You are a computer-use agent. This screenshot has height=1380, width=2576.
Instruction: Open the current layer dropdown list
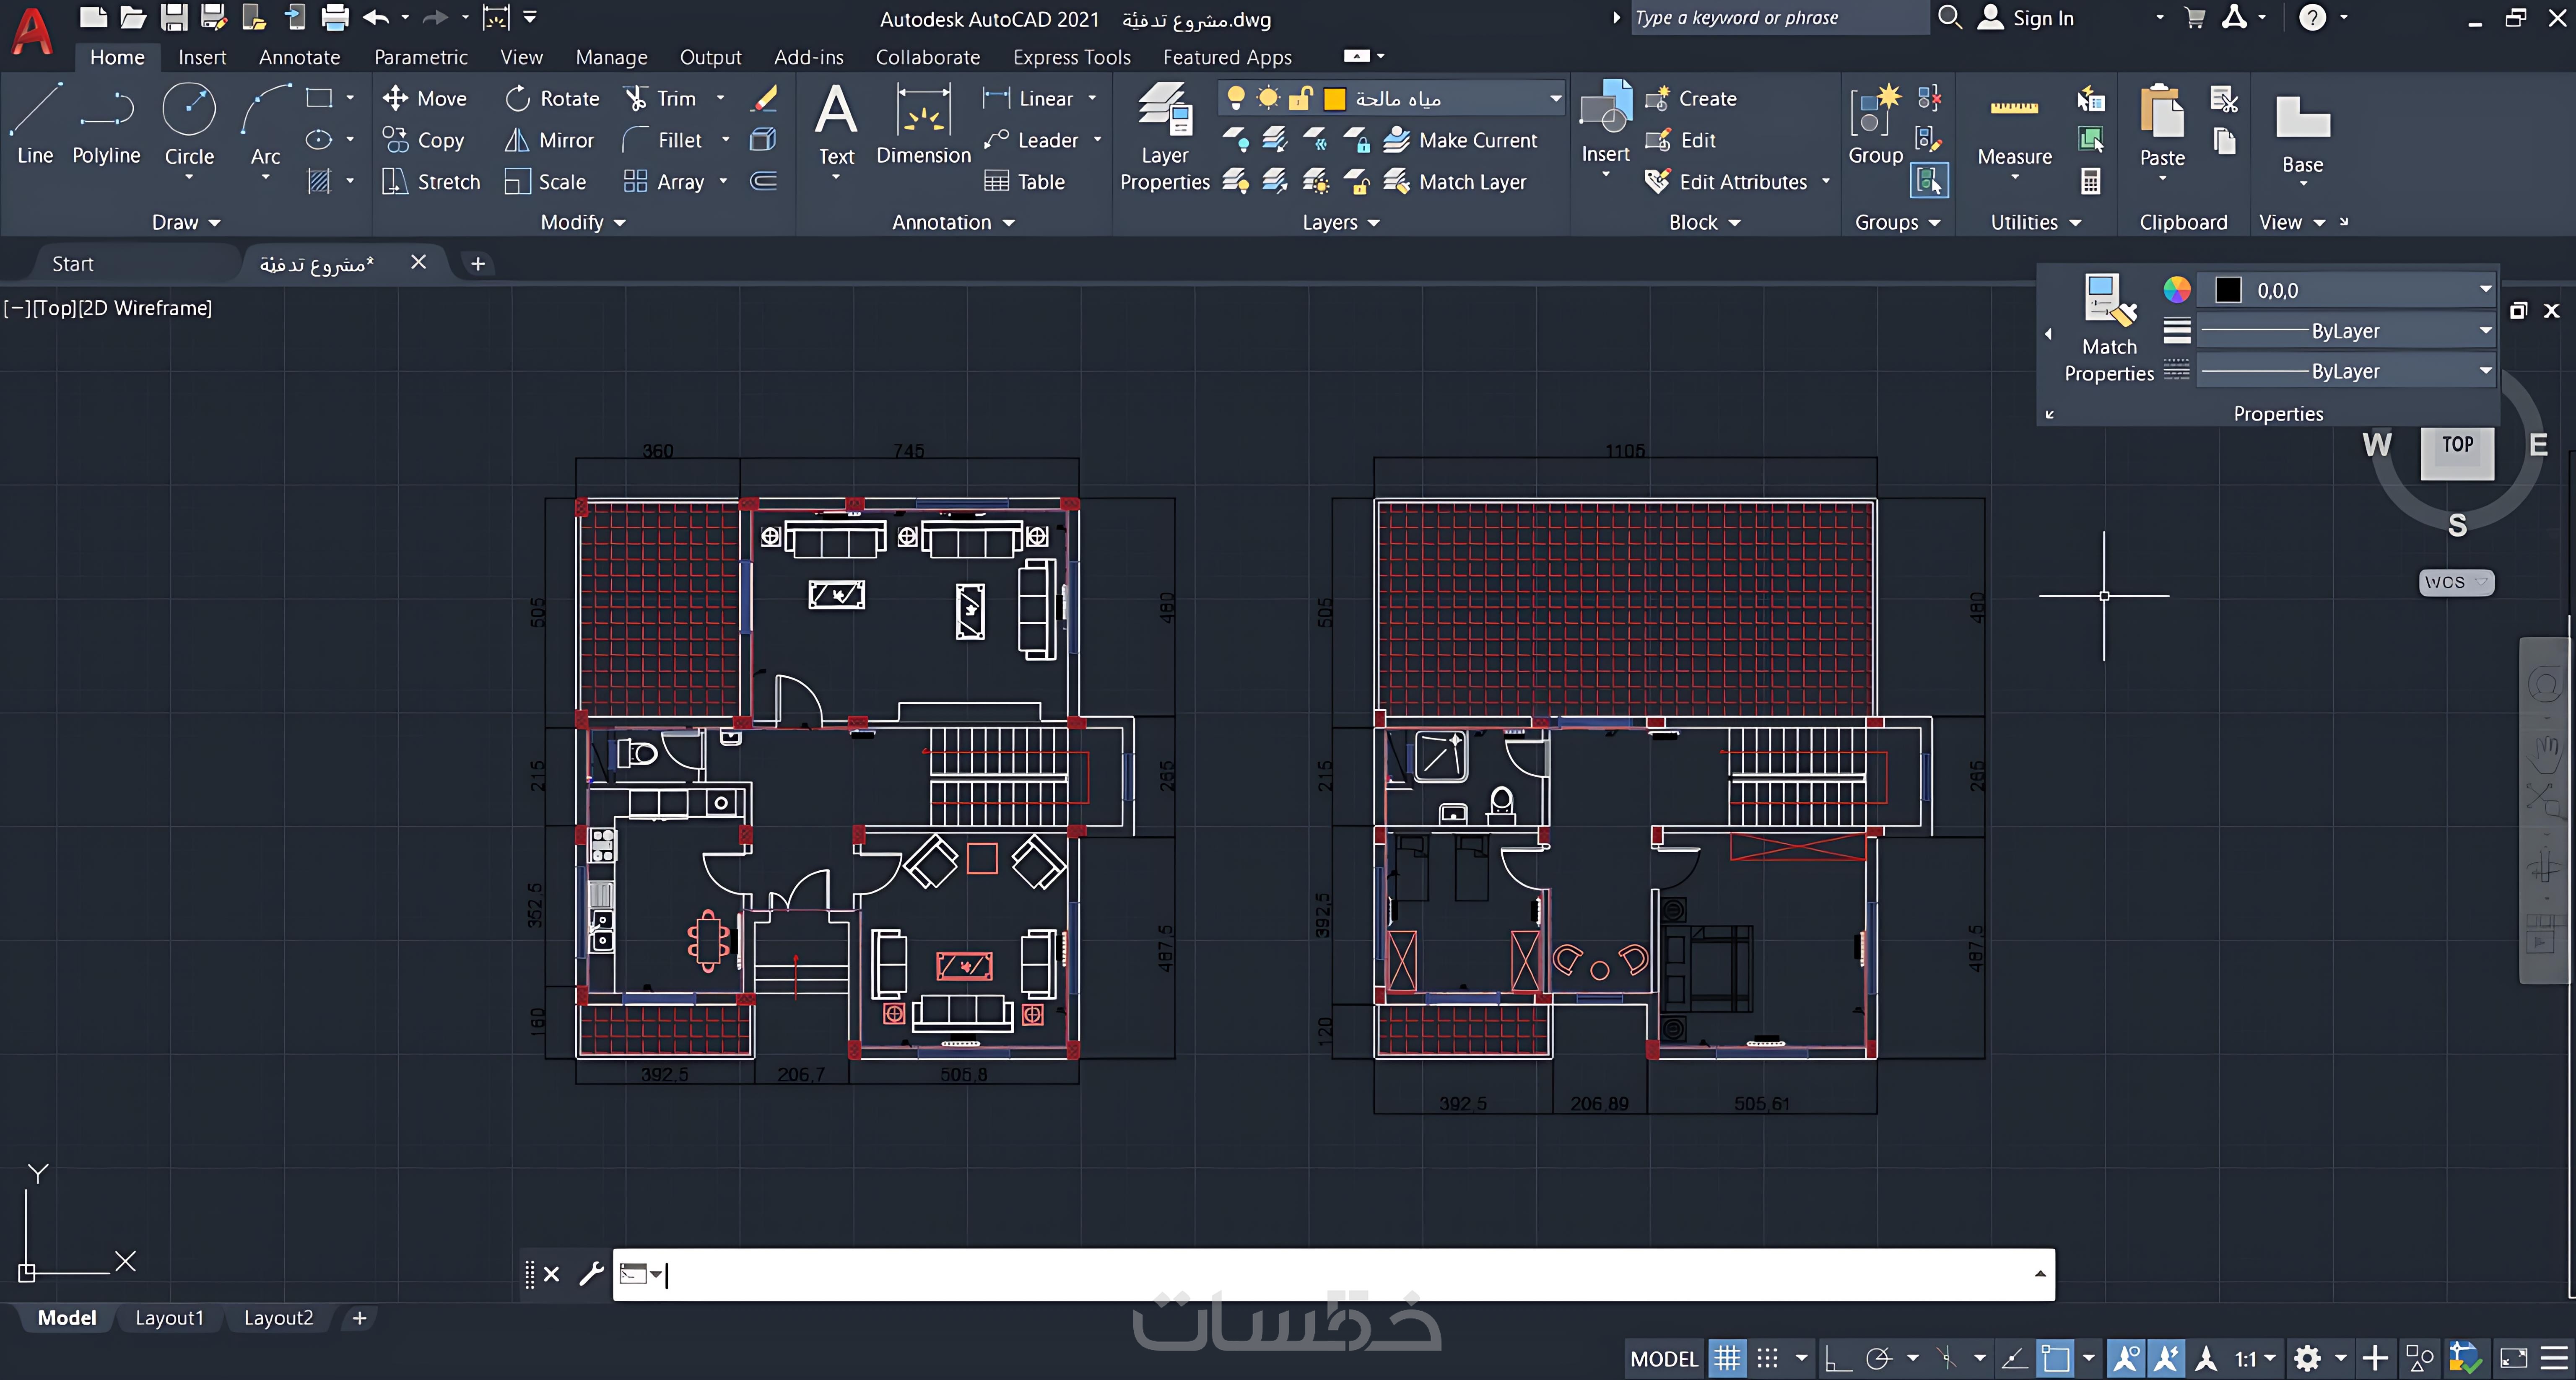tap(1555, 98)
